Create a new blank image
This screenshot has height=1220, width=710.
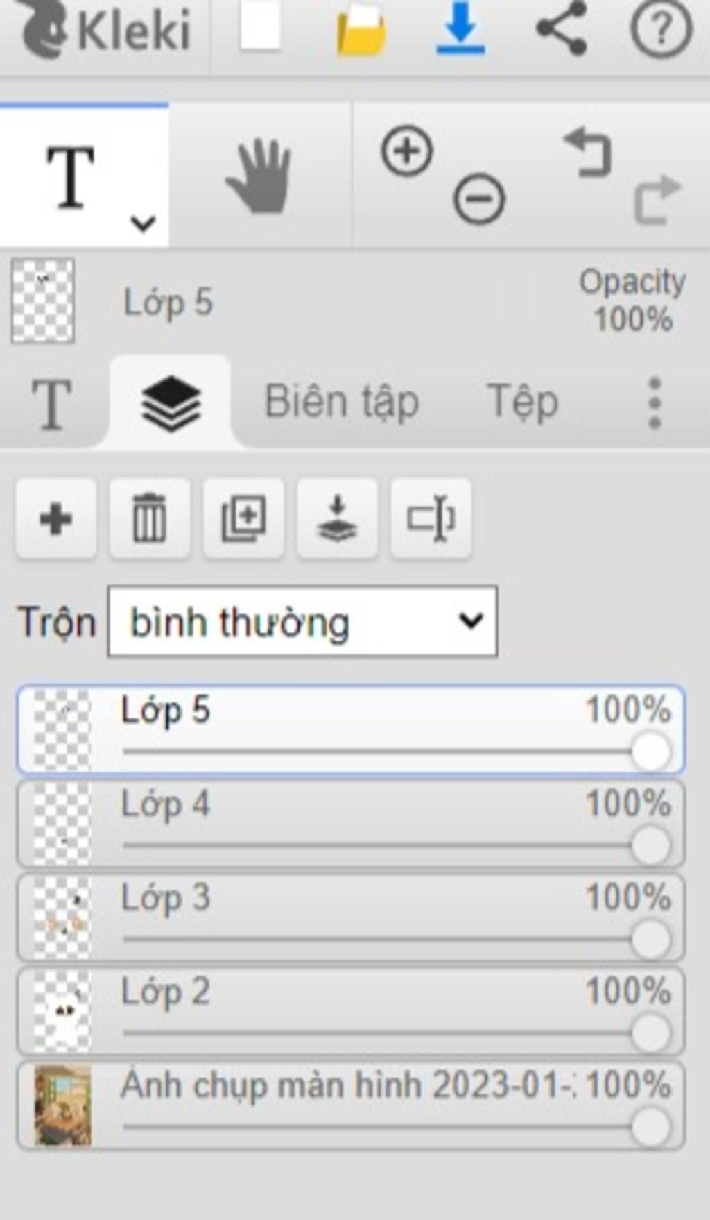click(260, 29)
